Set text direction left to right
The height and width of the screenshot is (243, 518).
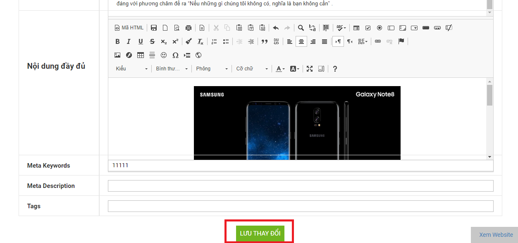click(x=338, y=41)
